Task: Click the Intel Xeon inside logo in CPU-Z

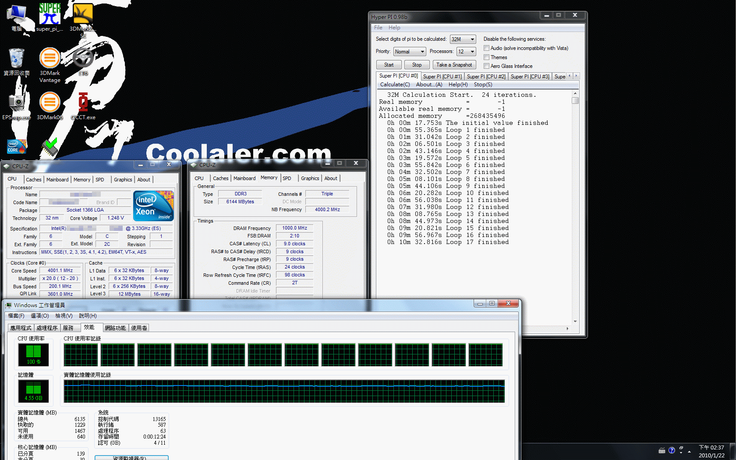Action: tap(153, 205)
